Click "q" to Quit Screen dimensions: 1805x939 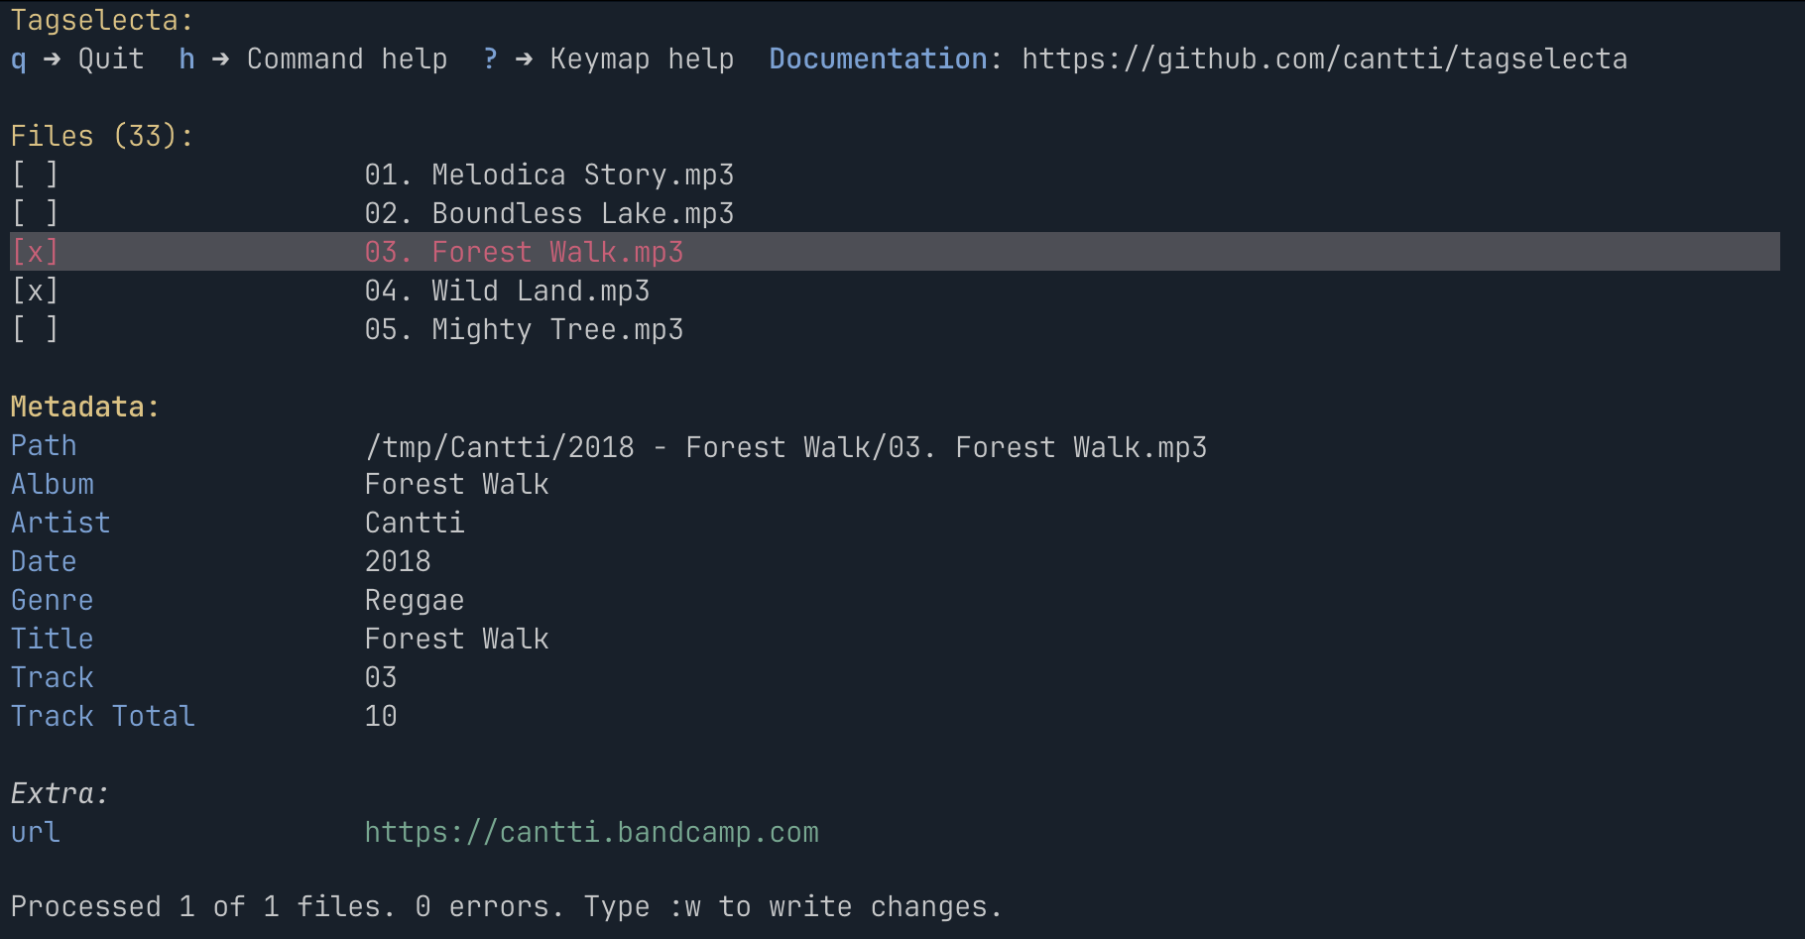(17, 59)
